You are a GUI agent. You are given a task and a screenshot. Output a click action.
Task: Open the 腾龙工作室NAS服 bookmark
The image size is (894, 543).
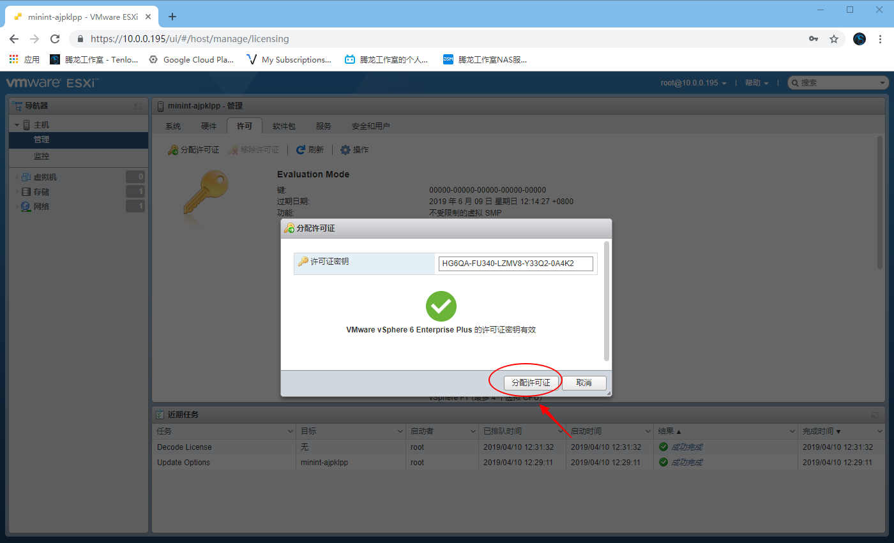(x=485, y=59)
